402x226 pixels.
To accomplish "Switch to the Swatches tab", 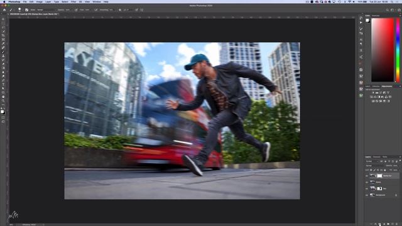I will coord(376,16).
